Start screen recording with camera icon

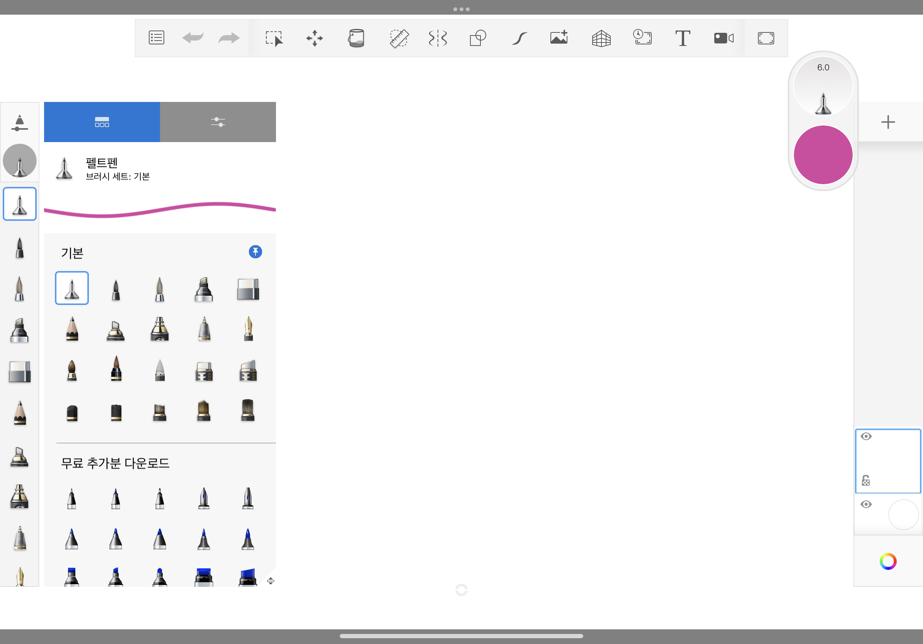tap(724, 38)
